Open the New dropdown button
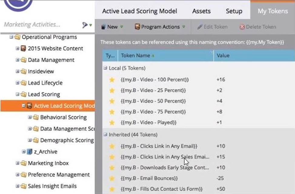Screen dimensions: 295x194 [x=112, y=27]
